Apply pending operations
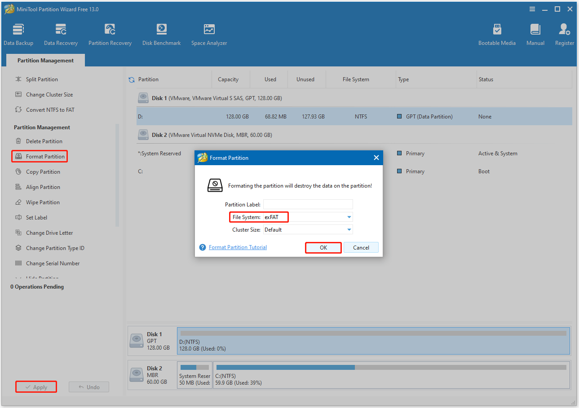Viewport: 579px width, 408px height. [36, 386]
